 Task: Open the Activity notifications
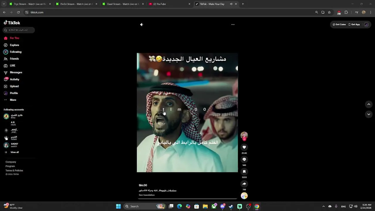pos(12,79)
